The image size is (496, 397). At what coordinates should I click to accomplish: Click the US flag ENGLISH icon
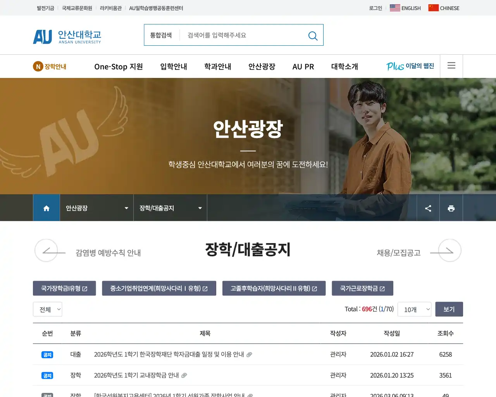[395, 7]
